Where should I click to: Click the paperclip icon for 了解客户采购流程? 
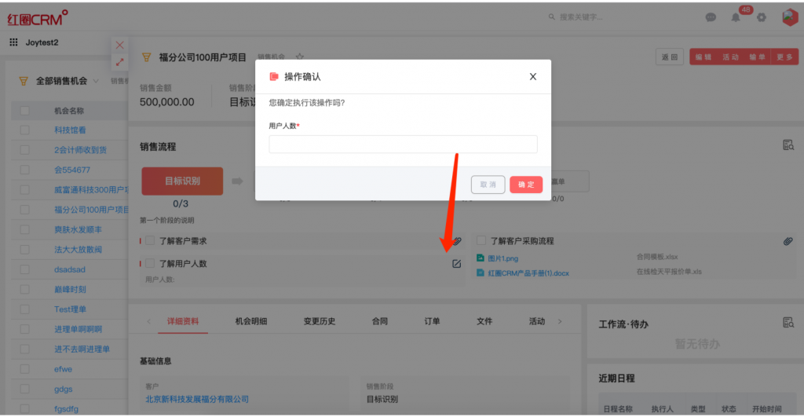(788, 241)
